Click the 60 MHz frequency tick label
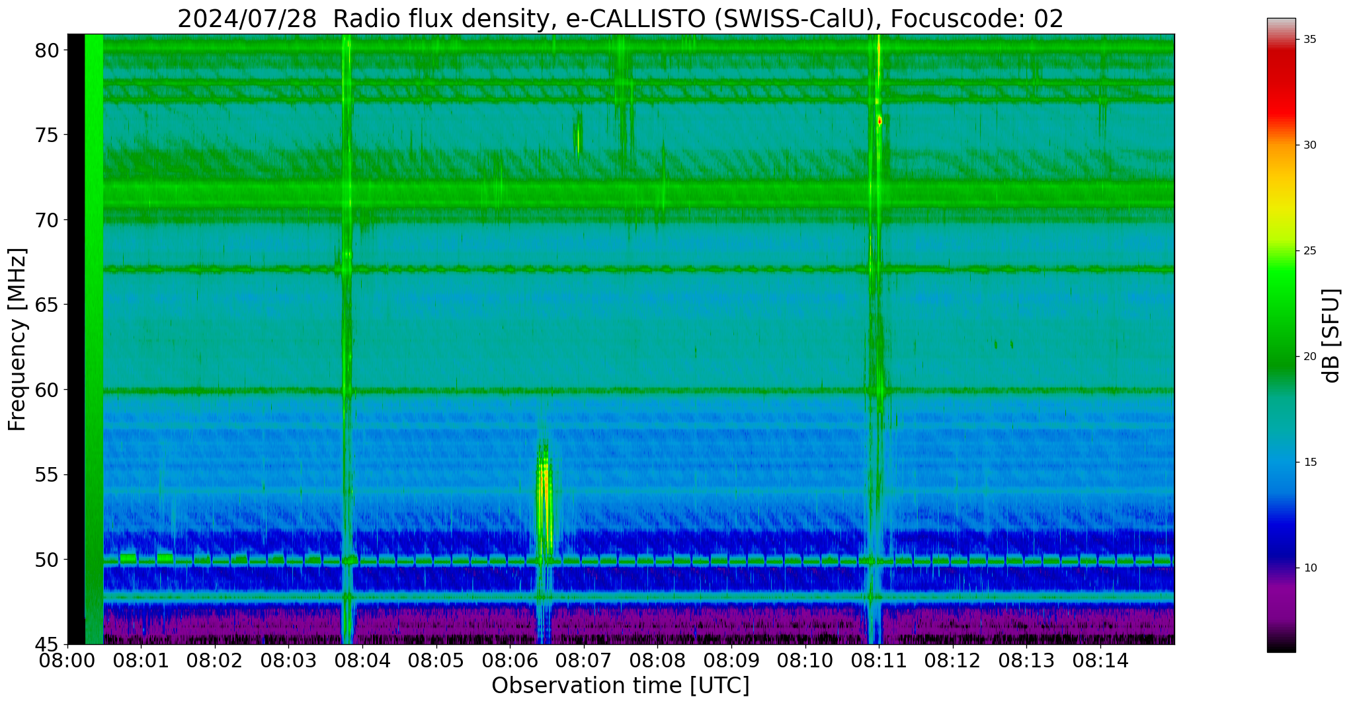 pyautogui.click(x=46, y=390)
